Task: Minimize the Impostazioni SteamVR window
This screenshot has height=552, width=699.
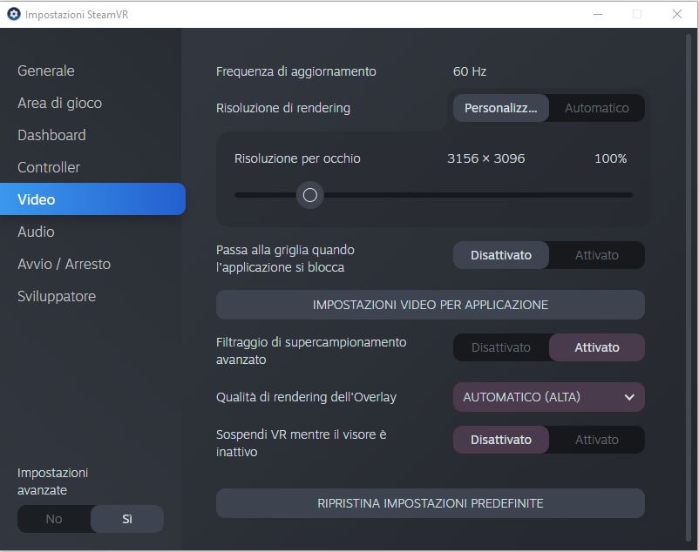Action: (x=598, y=14)
